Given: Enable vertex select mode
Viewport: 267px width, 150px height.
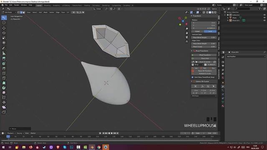Looking at the screenshot, I should coord(18,12).
